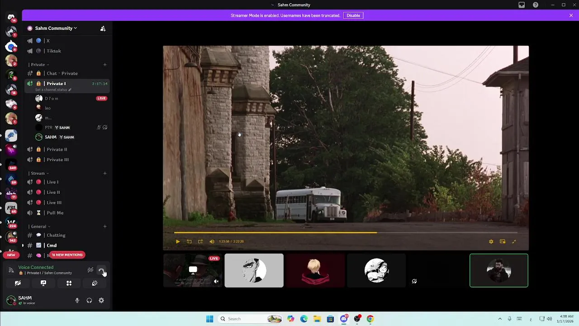
Task: Click skip forward icon in player
Action: pyautogui.click(x=200, y=241)
